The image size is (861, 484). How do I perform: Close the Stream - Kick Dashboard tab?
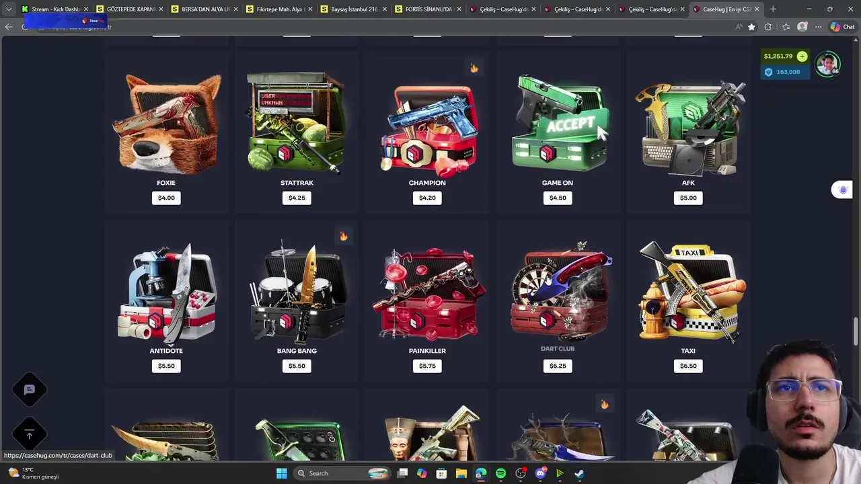pyautogui.click(x=86, y=9)
